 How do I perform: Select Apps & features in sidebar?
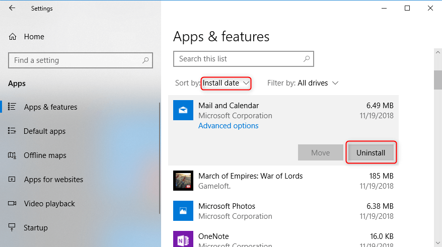tap(50, 107)
